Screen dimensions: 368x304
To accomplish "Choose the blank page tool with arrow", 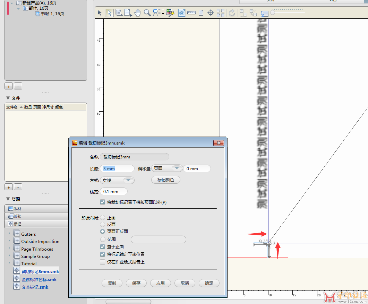I will [x=128, y=13].
